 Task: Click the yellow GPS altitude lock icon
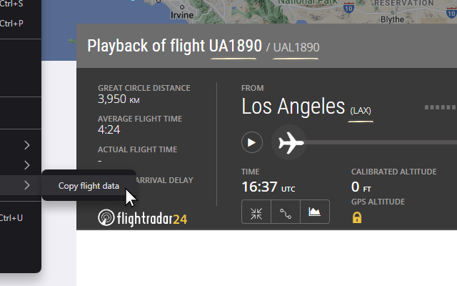click(357, 217)
